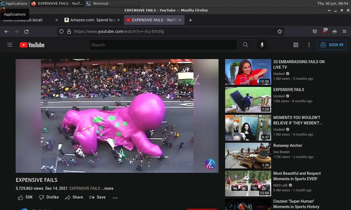Image resolution: width=351 pixels, height=210 pixels.
Task: Expand description with ...more
Action: 107,188
